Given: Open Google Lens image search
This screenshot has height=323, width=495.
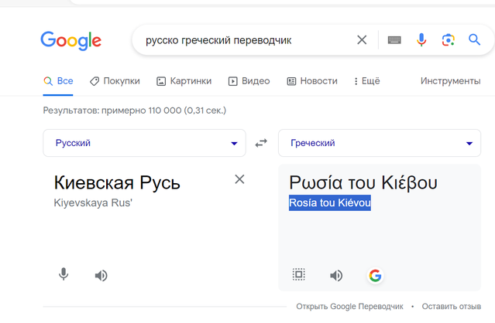Looking at the screenshot, I should click(448, 40).
